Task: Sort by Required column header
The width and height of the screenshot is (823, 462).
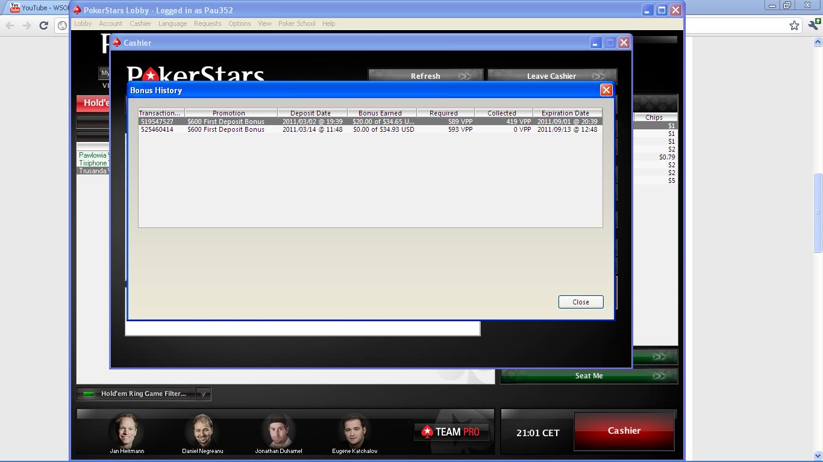Action: [445, 113]
